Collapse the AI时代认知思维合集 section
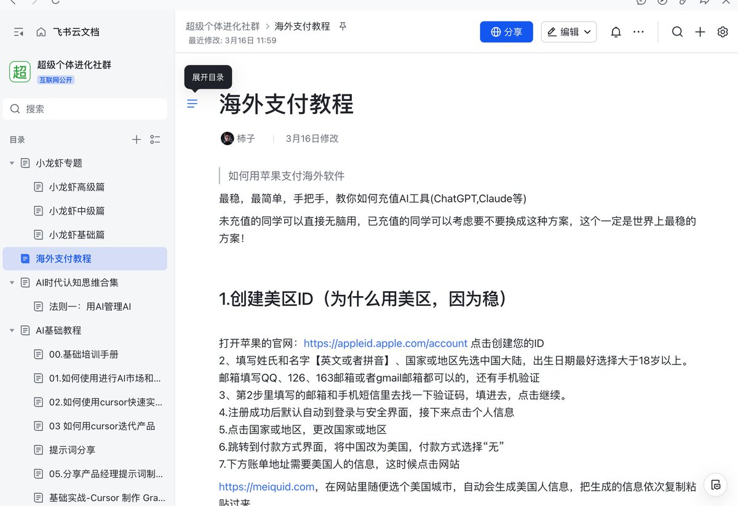The width and height of the screenshot is (738, 506). point(12,283)
